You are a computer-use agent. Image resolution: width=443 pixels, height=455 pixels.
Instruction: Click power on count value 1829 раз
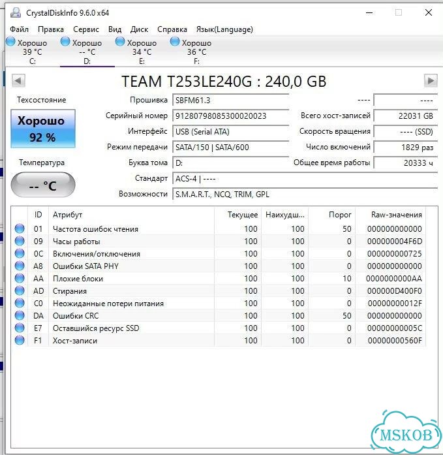pyautogui.click(x=406, y=147)
